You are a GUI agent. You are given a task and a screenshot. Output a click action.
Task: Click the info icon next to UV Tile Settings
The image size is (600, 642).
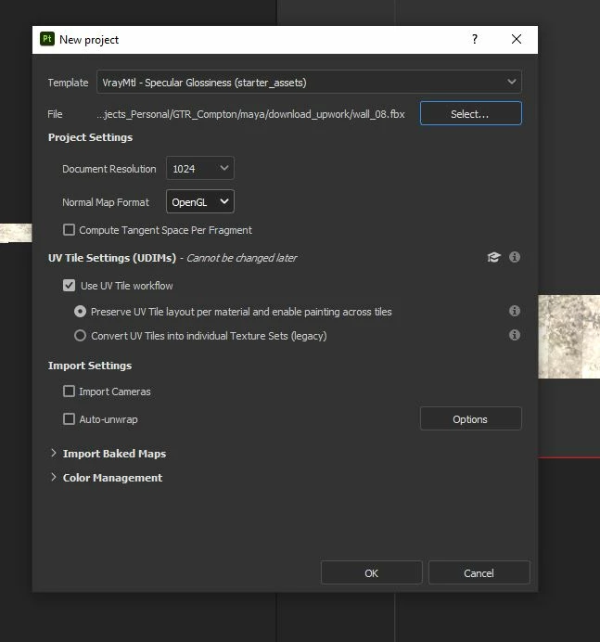(515, 257)
